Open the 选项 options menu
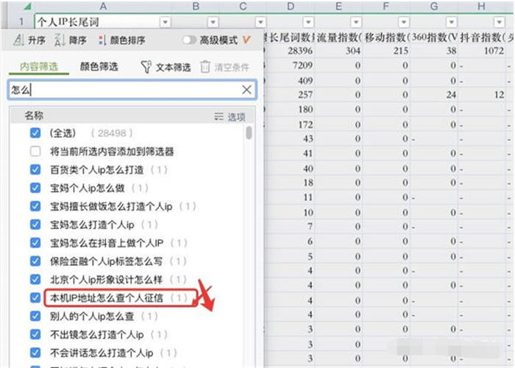Viewport: 515px width, 368px height. [x=230, y=116]
